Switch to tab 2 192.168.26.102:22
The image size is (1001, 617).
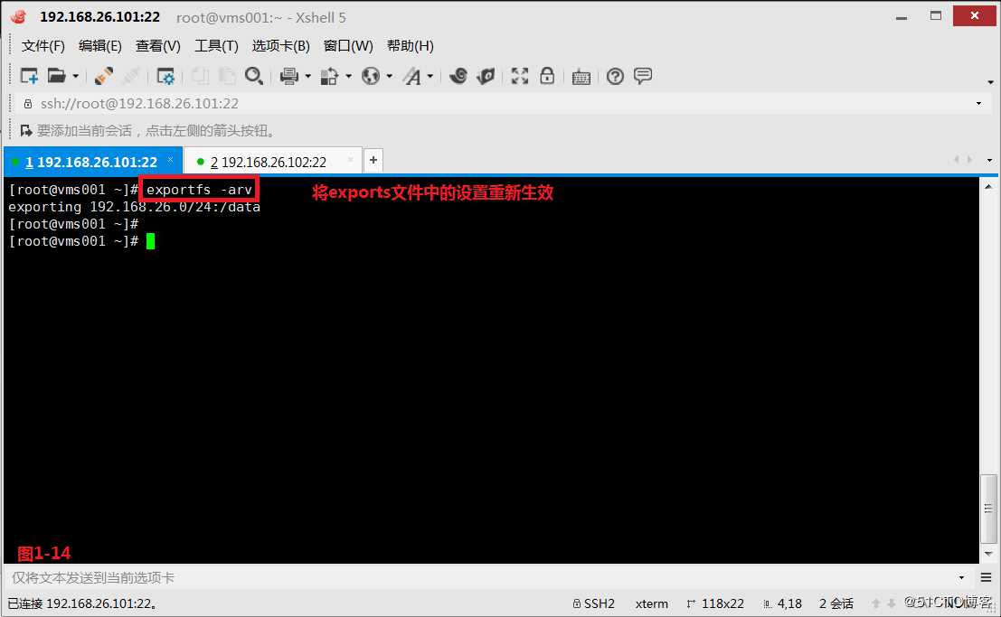coord(273,162)
